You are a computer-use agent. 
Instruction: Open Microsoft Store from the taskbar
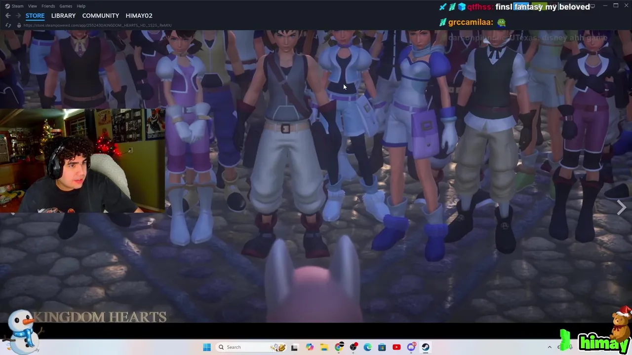click(382, 347)
